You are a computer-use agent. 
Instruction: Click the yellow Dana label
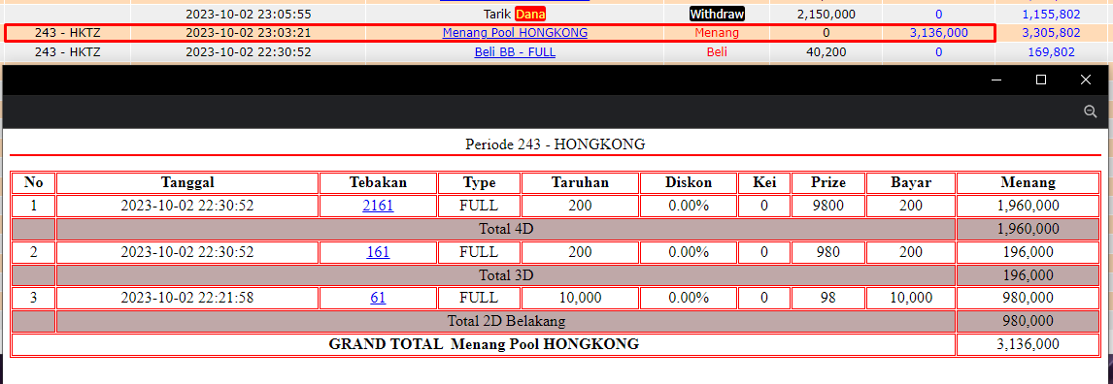click(x=530, y=14)
